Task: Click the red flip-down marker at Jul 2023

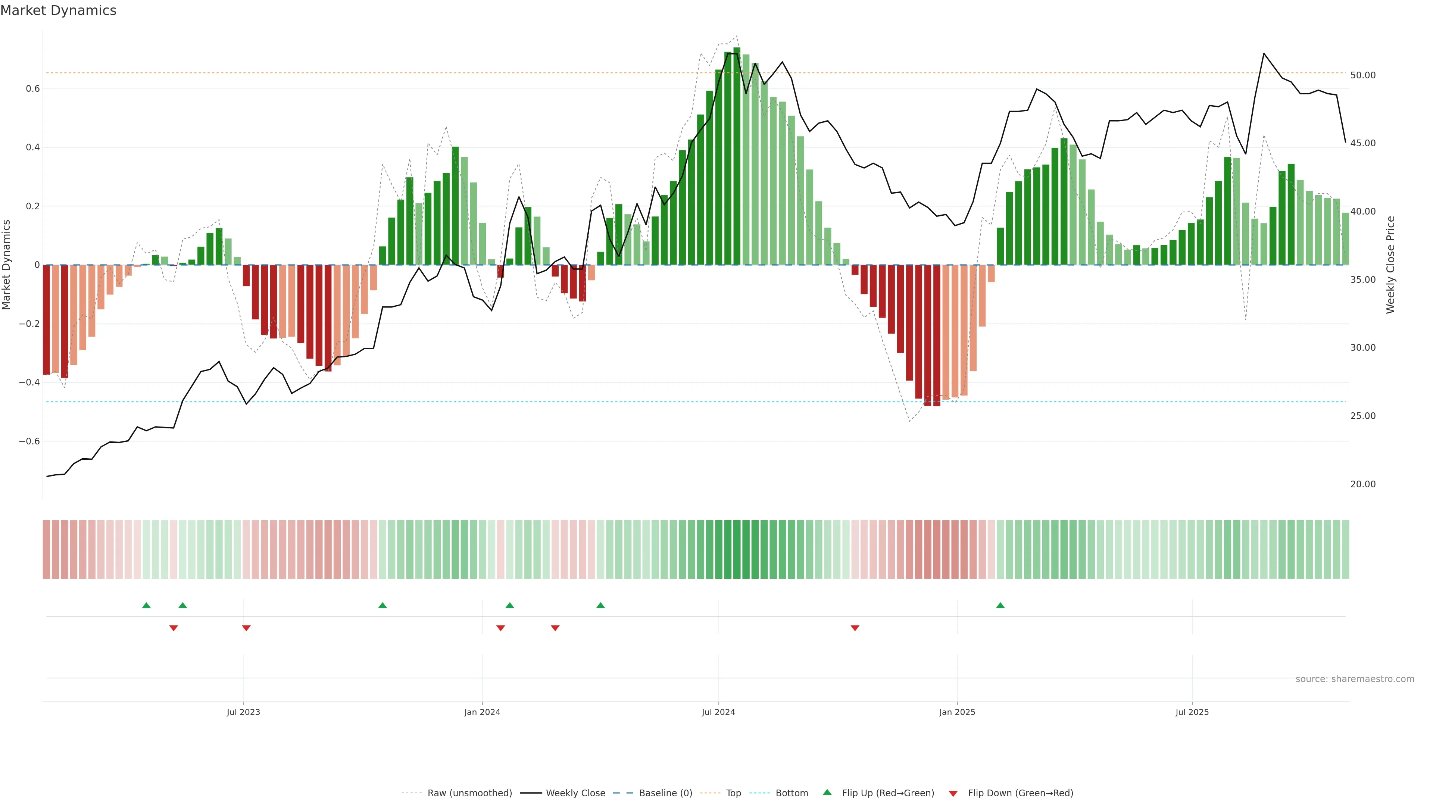Action: tap(246, 628)
